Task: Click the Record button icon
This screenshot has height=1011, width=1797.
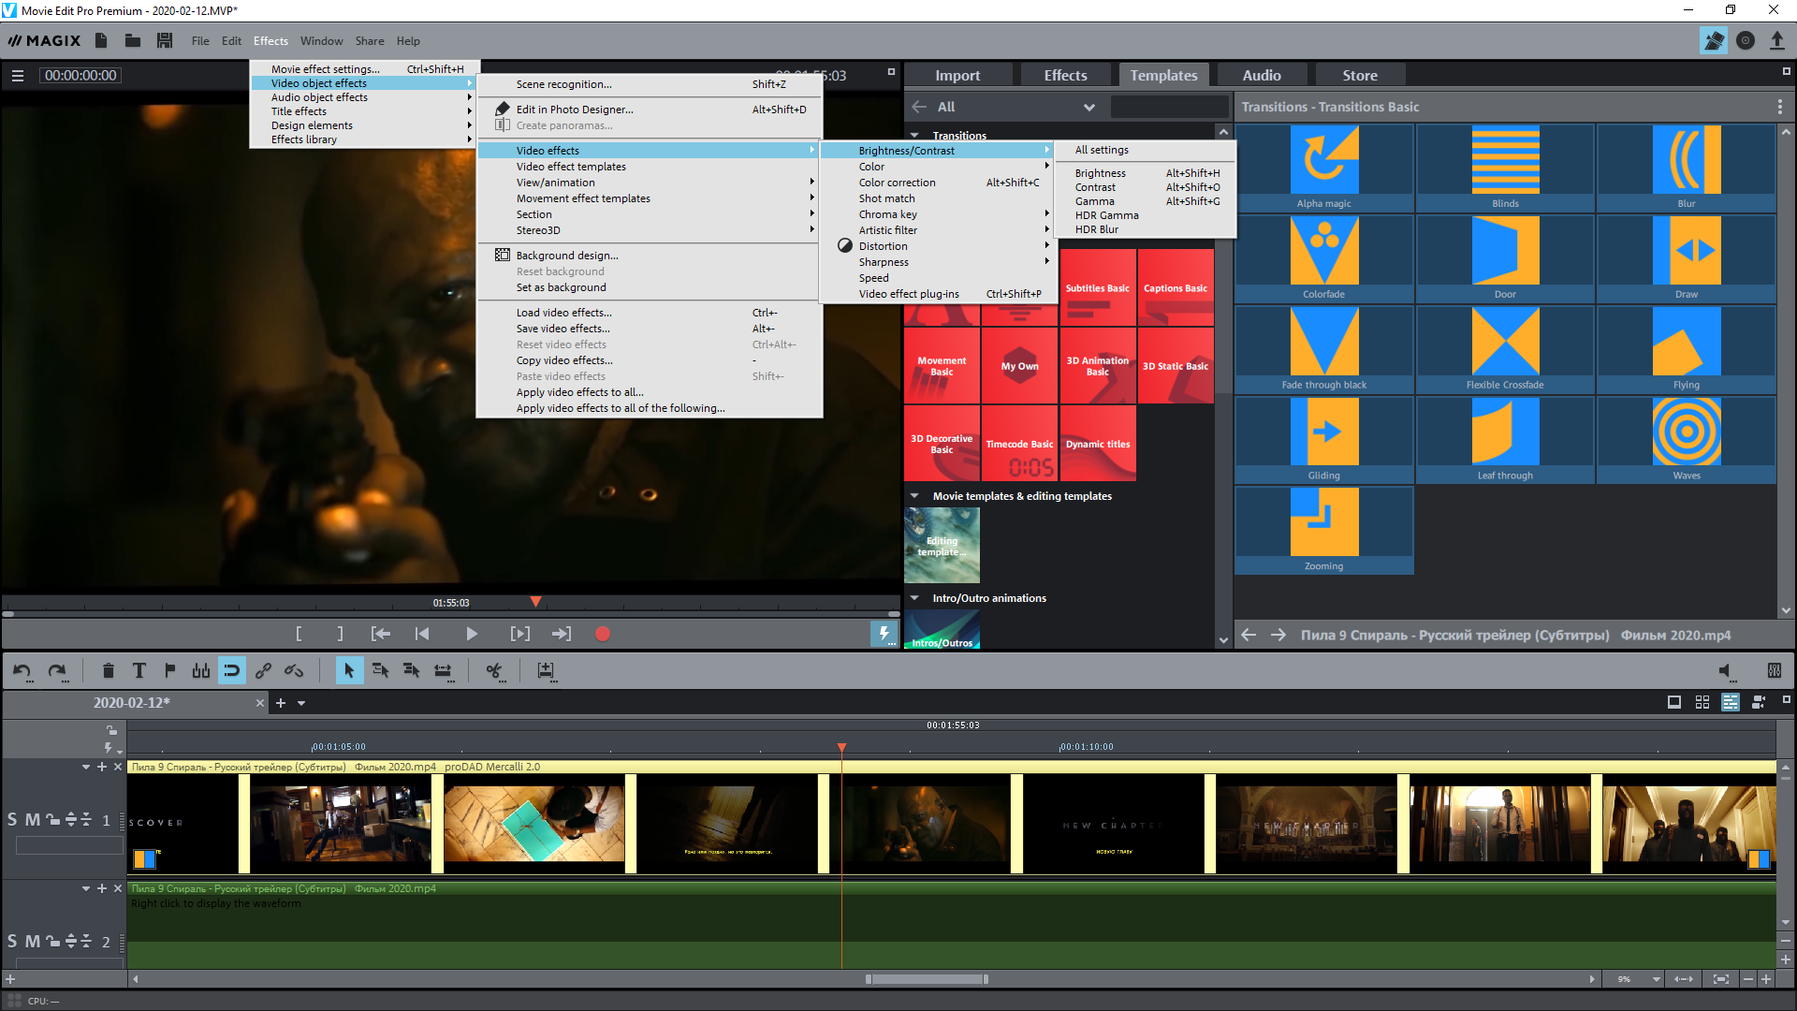Action: [x=604, y=635]
